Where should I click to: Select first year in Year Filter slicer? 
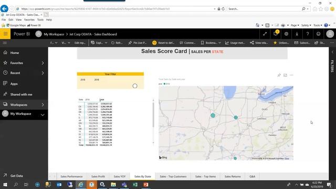pos(83,80)
